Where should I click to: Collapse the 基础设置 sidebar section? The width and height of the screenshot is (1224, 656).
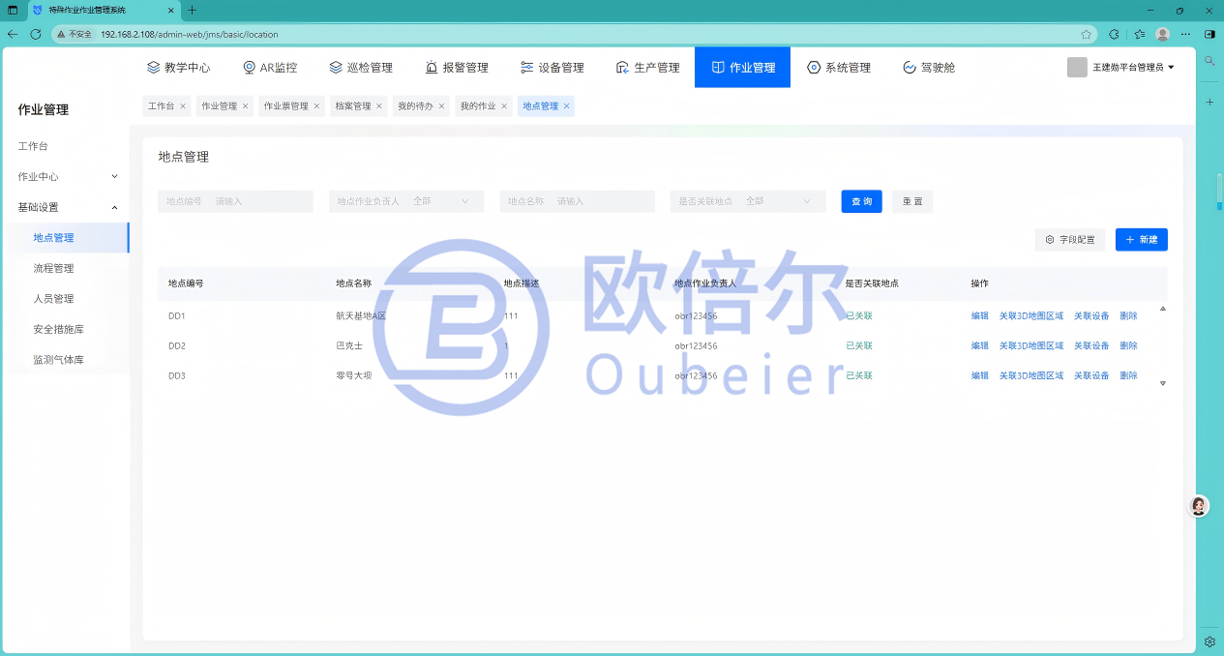114,207
